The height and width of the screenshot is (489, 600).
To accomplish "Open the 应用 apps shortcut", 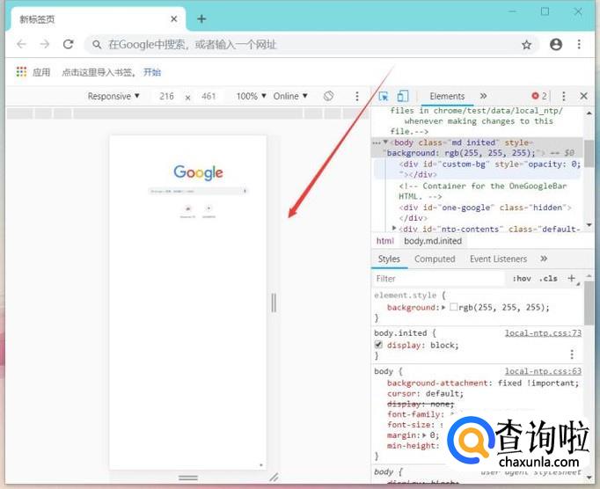I will (33, 72).
